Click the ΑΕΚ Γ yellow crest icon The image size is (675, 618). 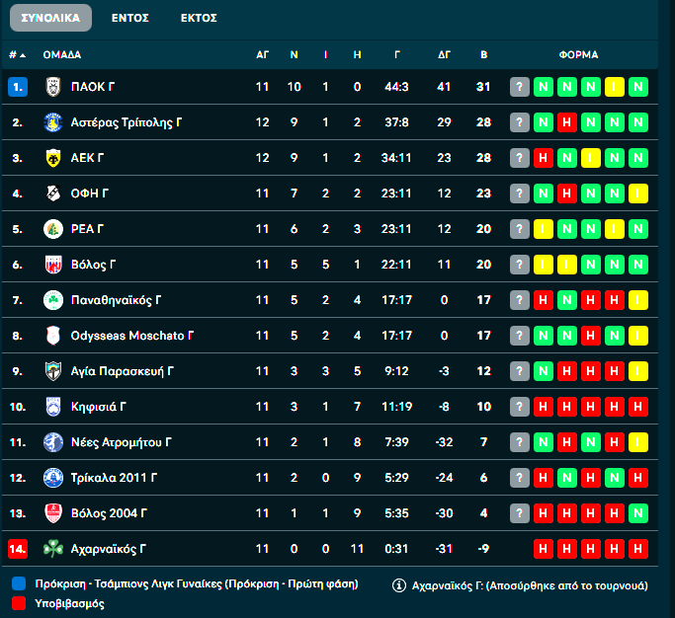tap(52, 158)
